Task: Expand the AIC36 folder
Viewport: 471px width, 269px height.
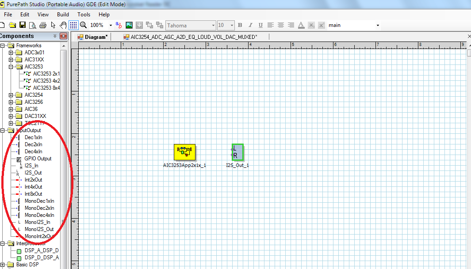Action: point(11,109)
